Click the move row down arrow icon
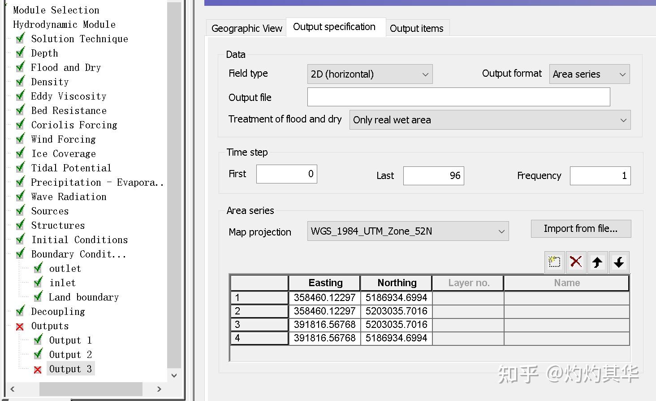The image size is (656, 401). click(x=619, y=262)
